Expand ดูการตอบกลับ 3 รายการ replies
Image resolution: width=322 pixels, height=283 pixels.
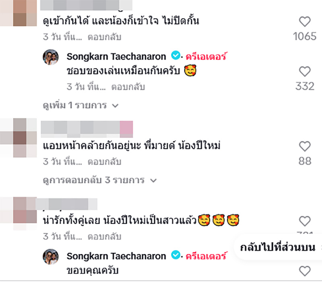pyautogui.click(x=92, y=180)
